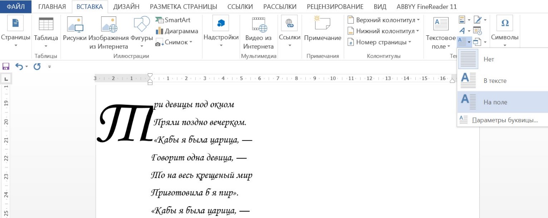548x218 pixels.
Task: Expand Номер страницы dropdown
Action: click(379, 42)
